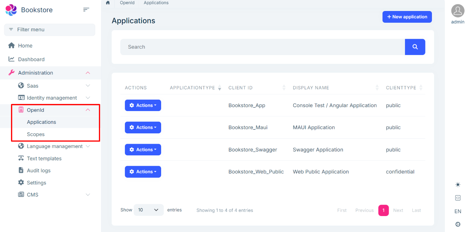The height and width of the screenshot is (232, 466).
Task: Click the search magnifier button
Action: coord(415,47)
